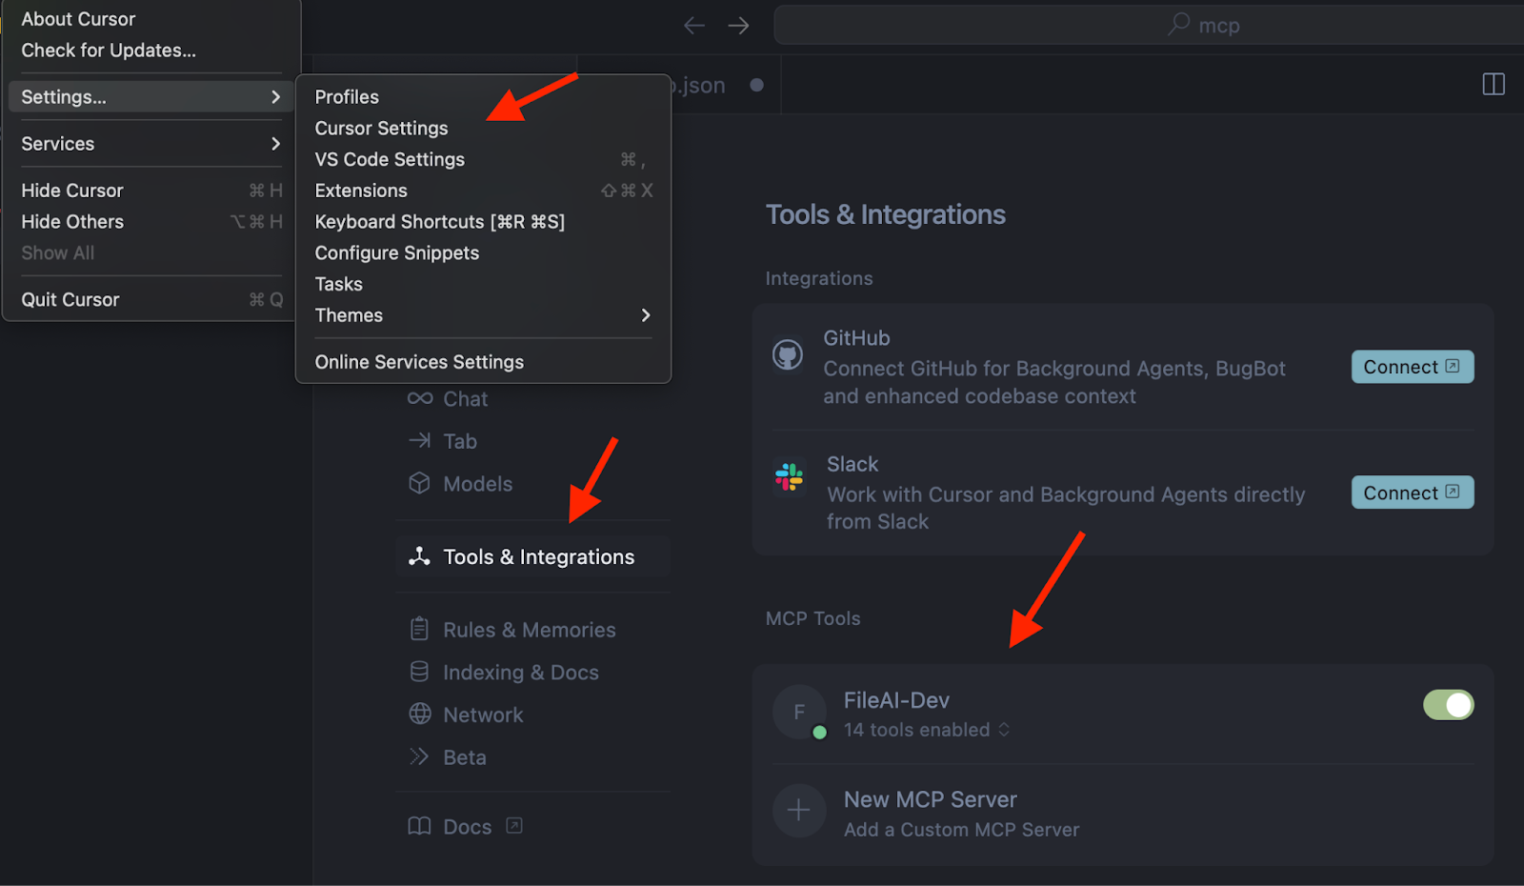Click the Beta double-chevron icon
The height and width of the screenshot is (886, 1524).
[419, 756]
